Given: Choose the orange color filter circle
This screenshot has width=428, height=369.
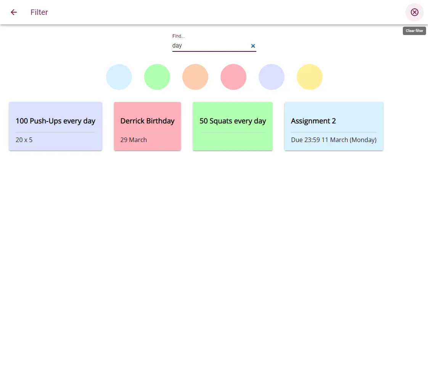Looking at the screenshot, I should pyautogui.click(x=195, y=77).
